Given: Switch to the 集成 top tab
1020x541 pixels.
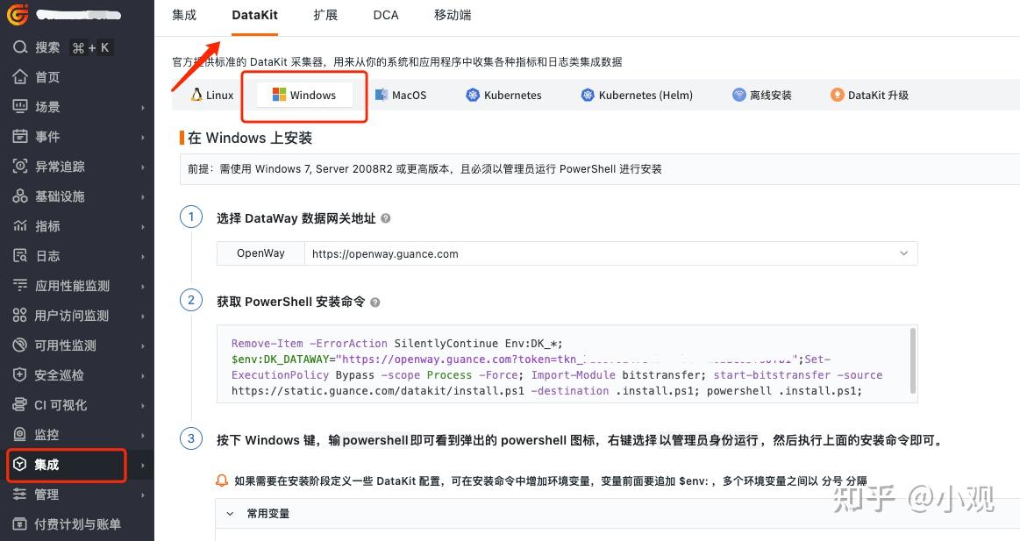Looking at the screenshot, I should (184, 15).
